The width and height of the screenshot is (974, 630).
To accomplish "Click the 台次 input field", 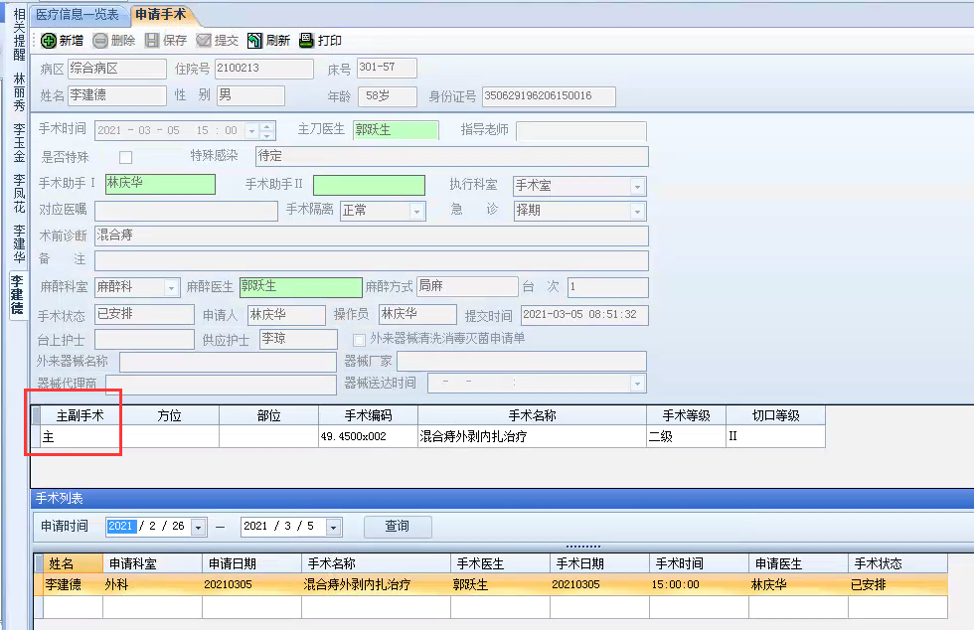I will point(608,287).
